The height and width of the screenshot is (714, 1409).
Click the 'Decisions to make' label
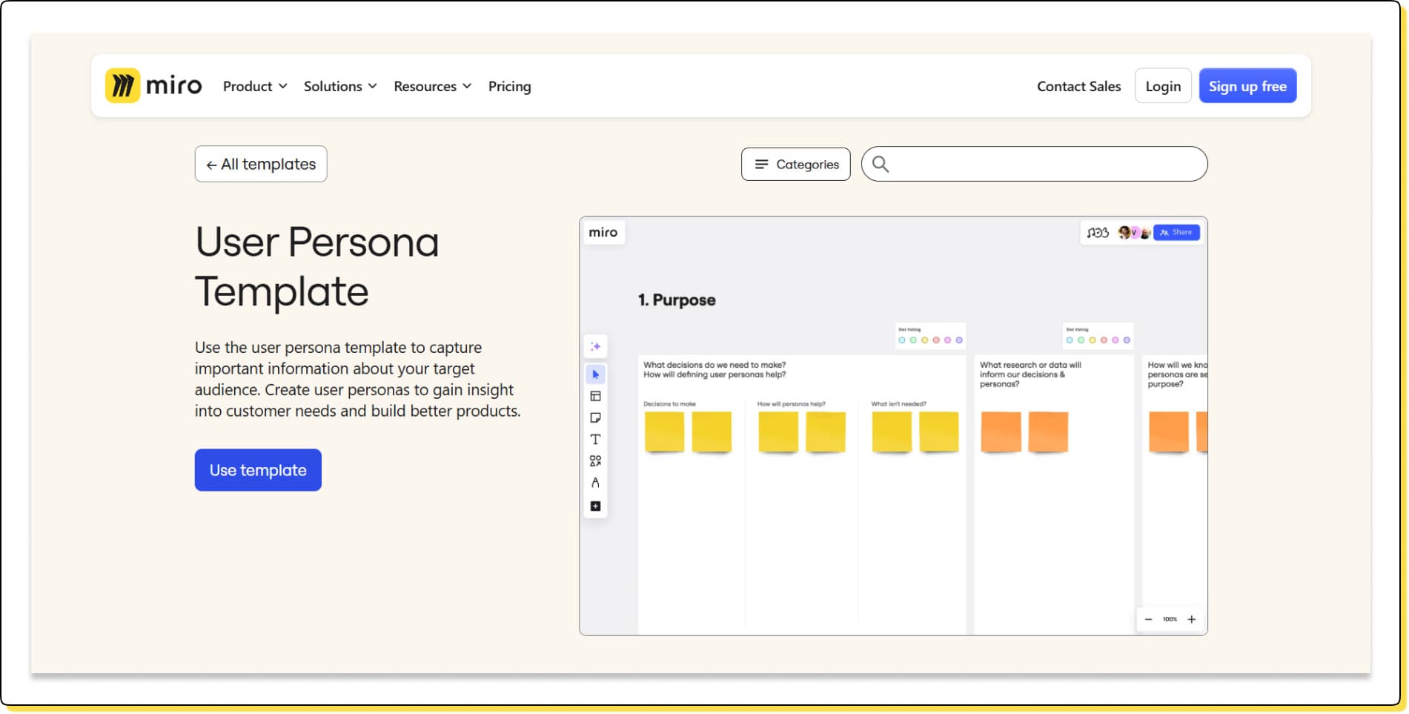(x=669, y=404)
